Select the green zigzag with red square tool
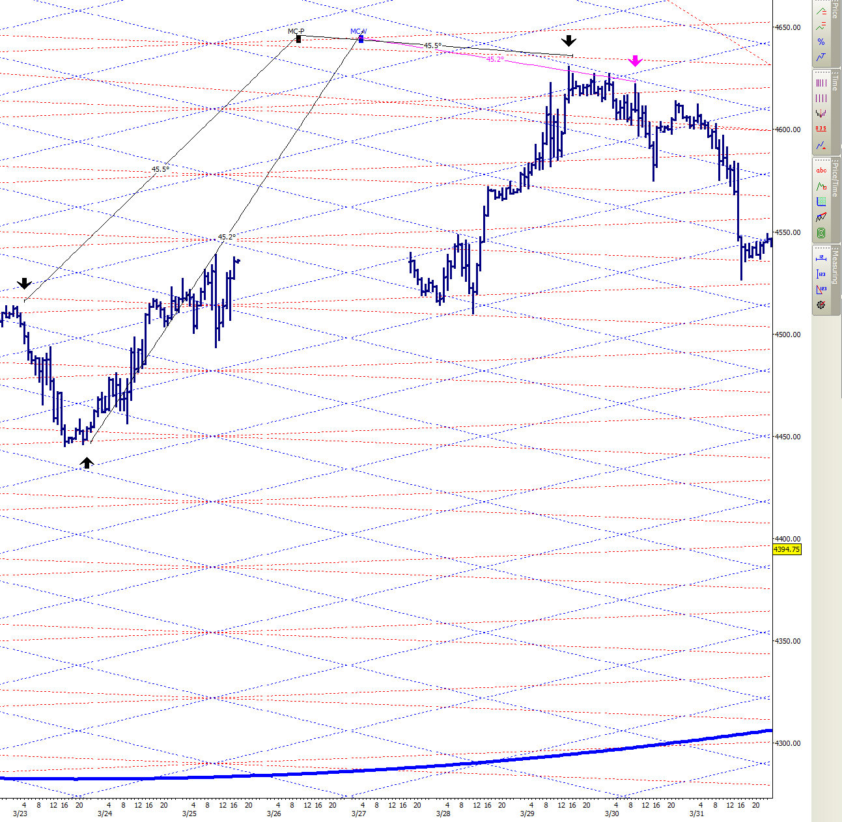Screen dimensions: 842x822 821,186
